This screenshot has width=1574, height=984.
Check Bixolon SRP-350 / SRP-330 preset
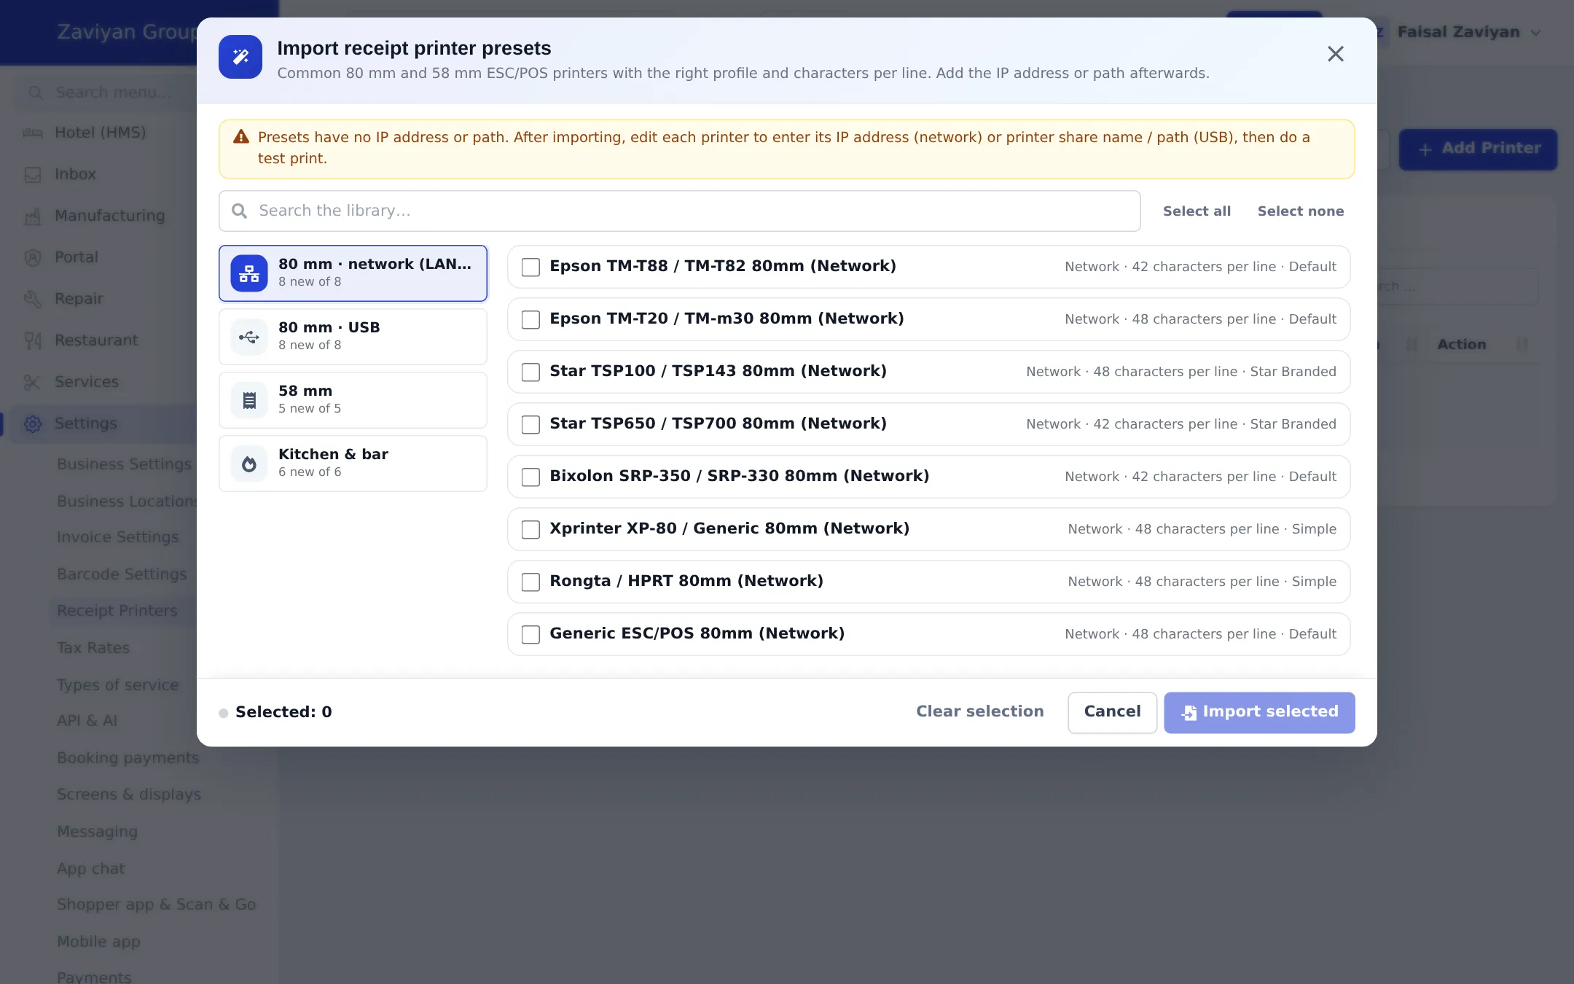(x=530, y=477)
